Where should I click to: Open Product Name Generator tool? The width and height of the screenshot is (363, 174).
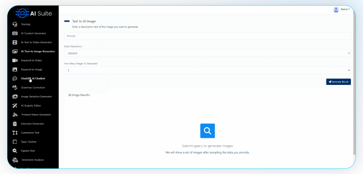pyautogui.click(x=36, y=115)
